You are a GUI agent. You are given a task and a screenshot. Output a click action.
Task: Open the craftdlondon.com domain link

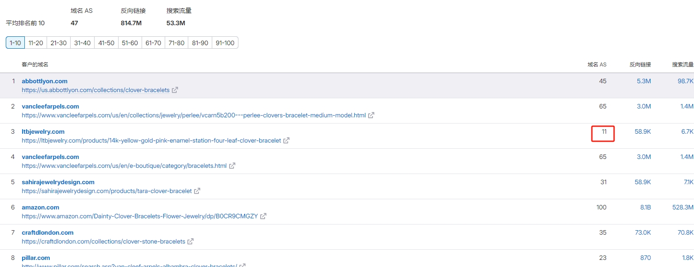click(x=48, y=232)
